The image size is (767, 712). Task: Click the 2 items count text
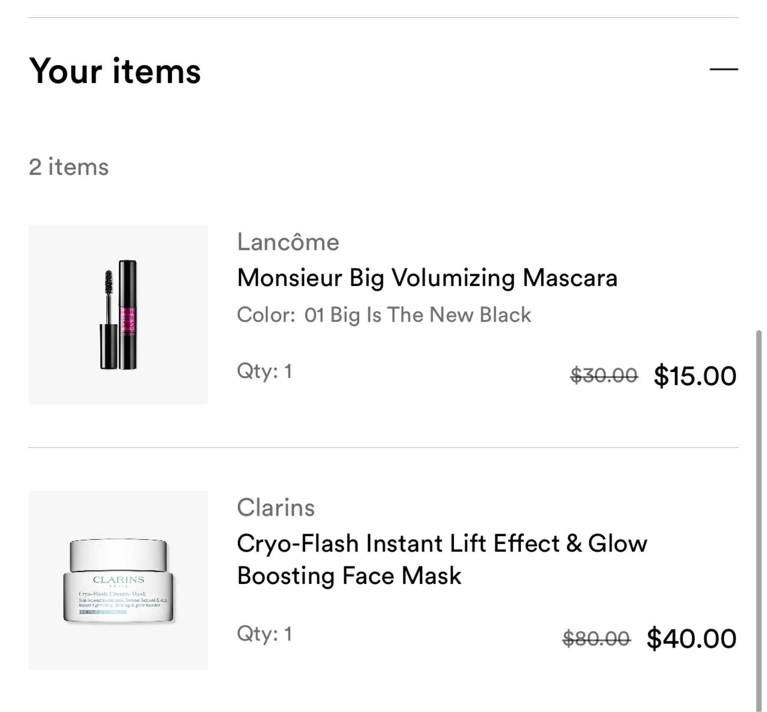click(69, 167)
